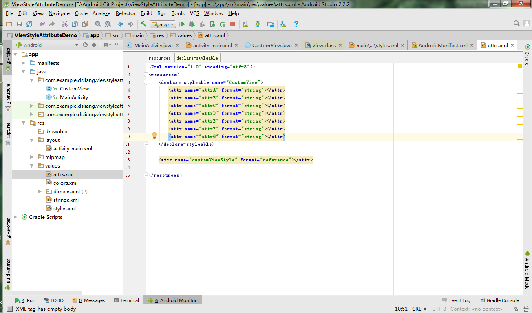This screenshot has width=532, height=313.
Task: Close the activity_main.xml tab
Action: [236, 46]
